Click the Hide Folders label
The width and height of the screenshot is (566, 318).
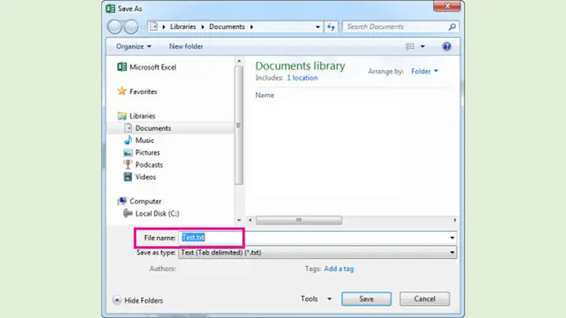[x=144, y=300]
